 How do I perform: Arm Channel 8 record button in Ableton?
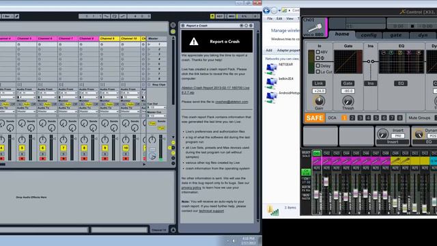coord(84,159)
